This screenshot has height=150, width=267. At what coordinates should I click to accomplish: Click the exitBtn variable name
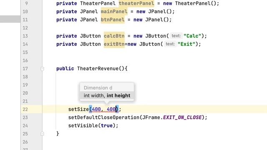coord(114,44)
